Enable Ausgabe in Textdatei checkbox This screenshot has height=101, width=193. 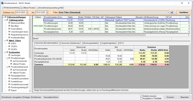point(141,98)
